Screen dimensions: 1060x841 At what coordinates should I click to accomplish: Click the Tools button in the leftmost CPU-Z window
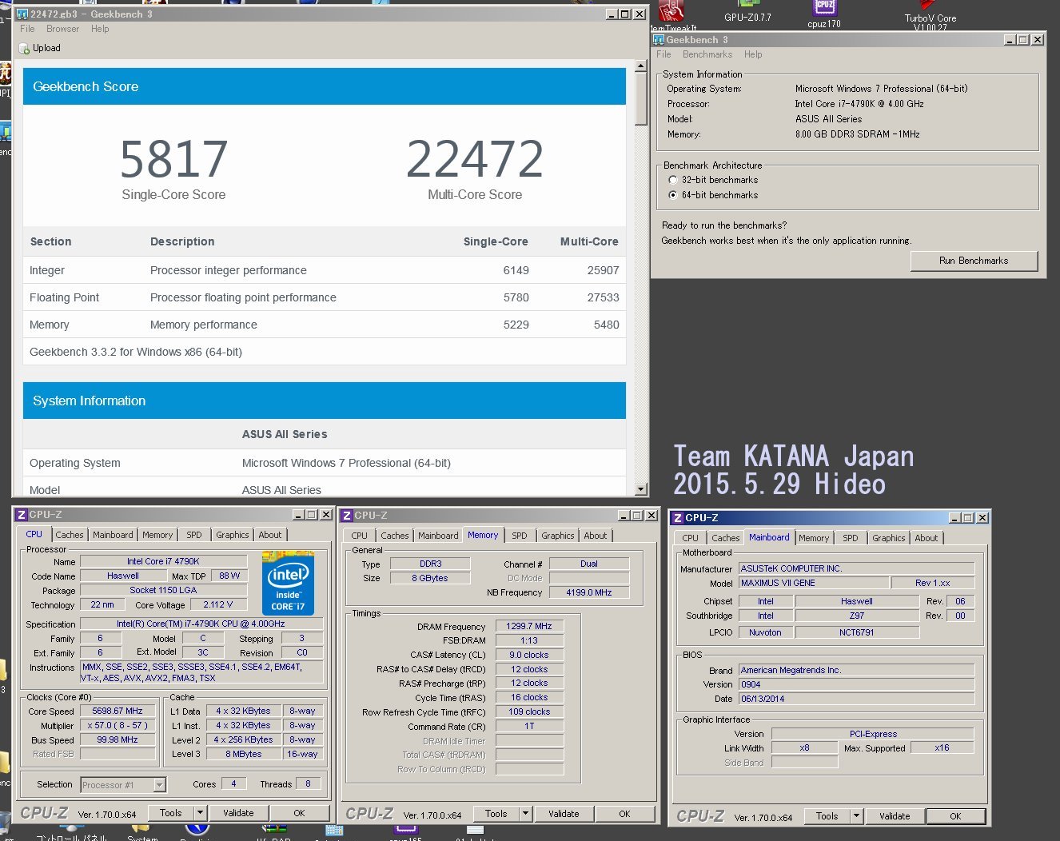point(170,813)
